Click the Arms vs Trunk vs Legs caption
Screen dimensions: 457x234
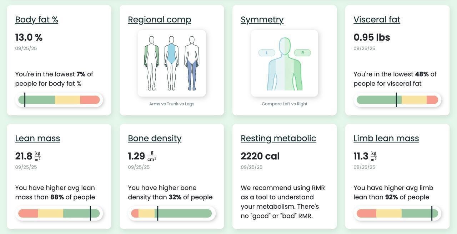tap(172, 104)
